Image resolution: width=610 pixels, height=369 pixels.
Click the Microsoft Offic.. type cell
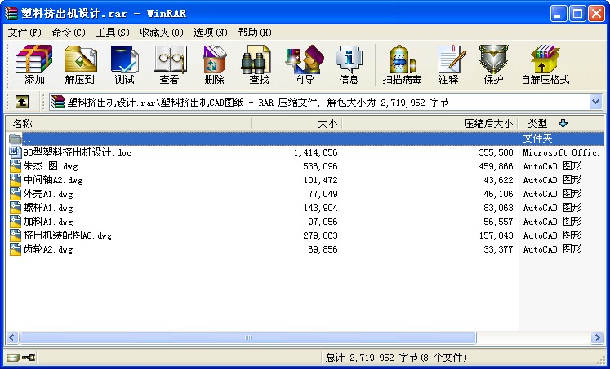pos(563,152)
